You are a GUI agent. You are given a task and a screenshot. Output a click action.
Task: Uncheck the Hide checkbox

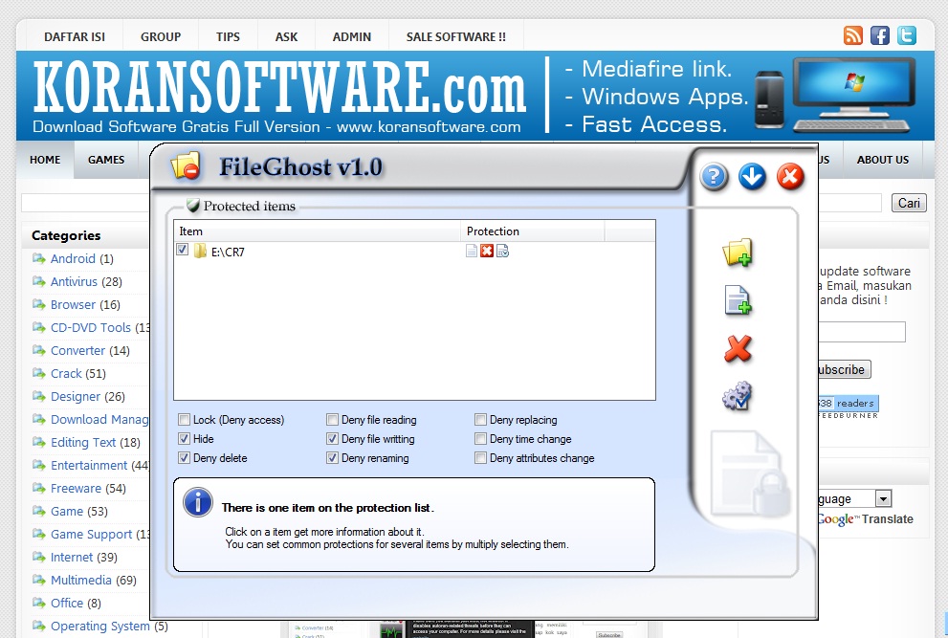(x=184, y=438)
